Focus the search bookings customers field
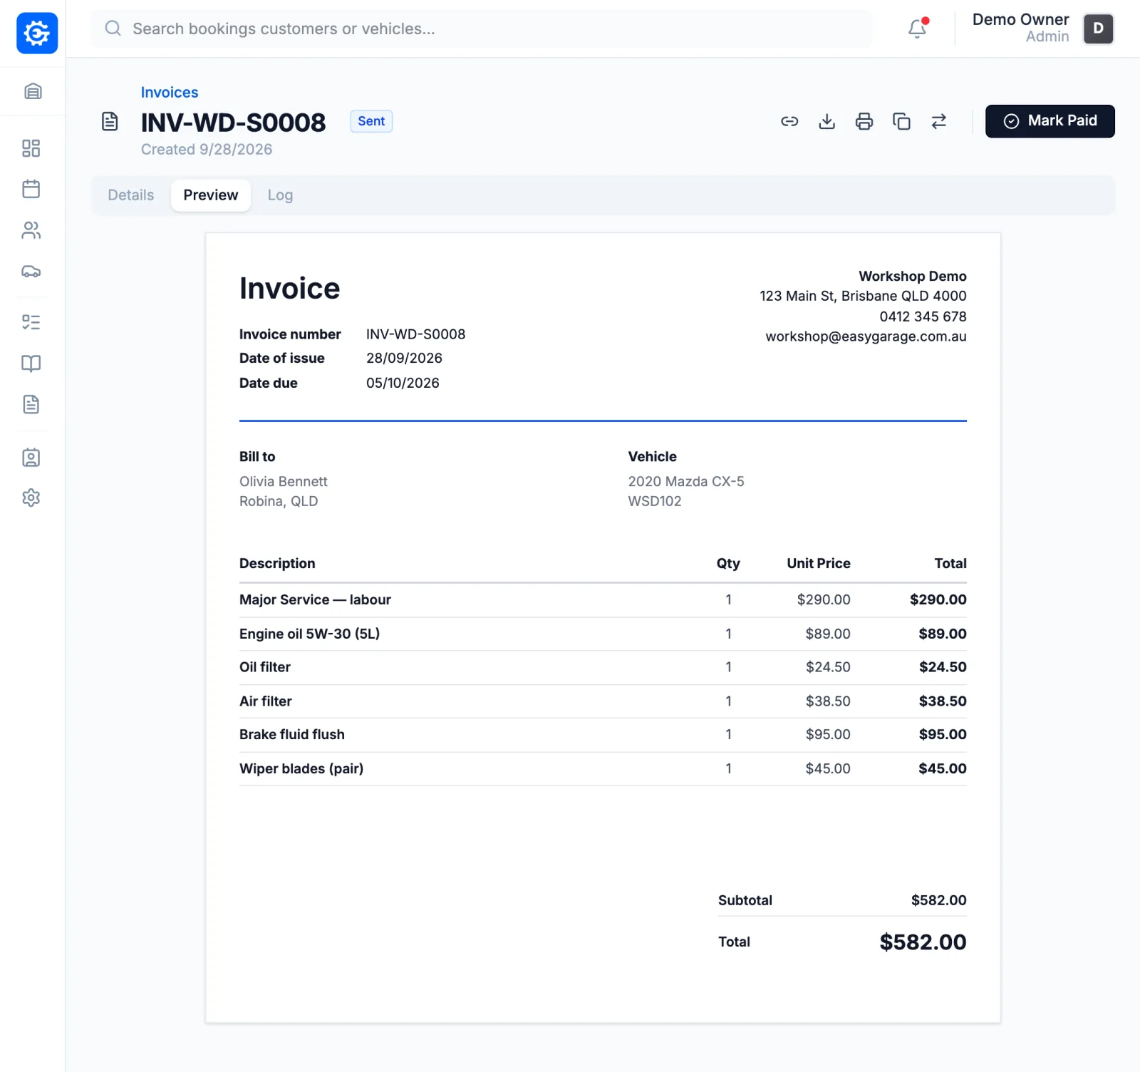 pyautogui.click(x=482, y=29)
